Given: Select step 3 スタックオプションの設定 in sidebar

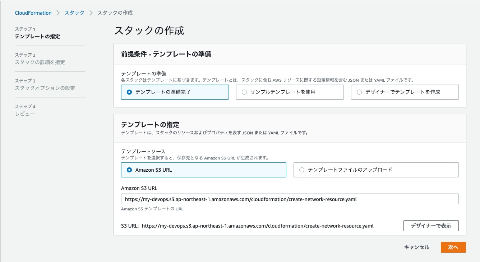Looking at the screenshot, I should (45, 88).
